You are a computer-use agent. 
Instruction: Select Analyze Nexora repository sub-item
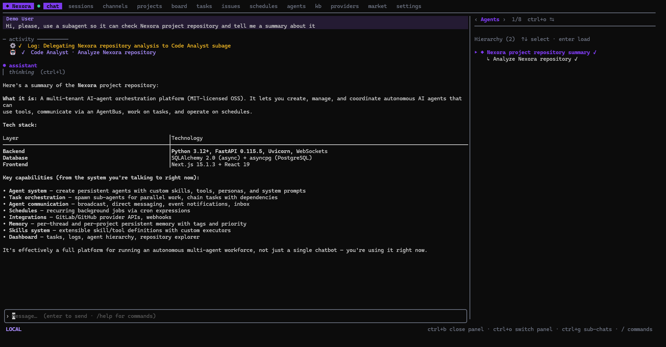coord(532,59)
